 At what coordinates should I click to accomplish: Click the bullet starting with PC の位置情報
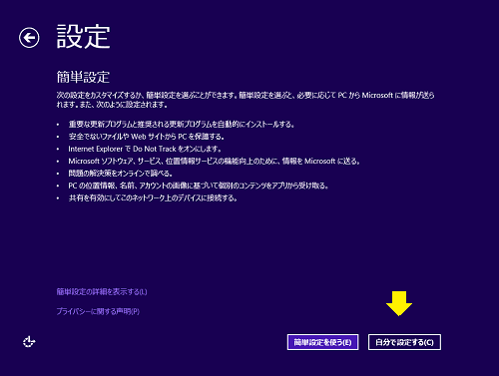pyautogui.click(x=199, y=186)
